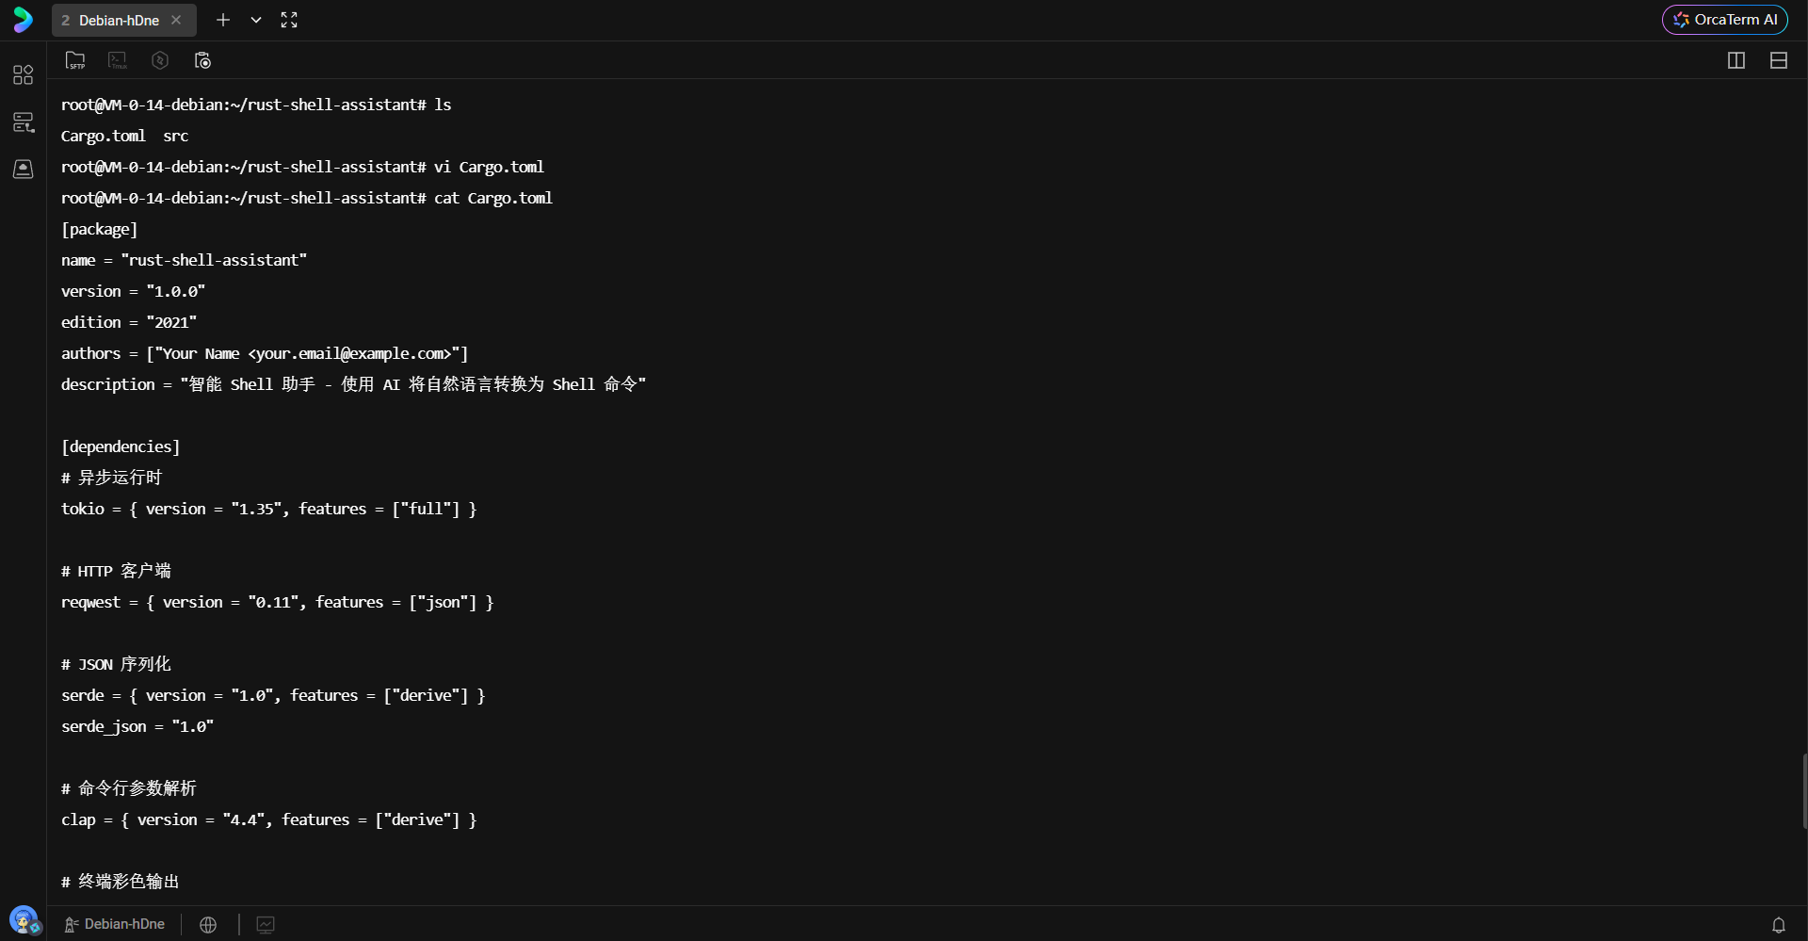This screenshot has width=1808, height=941.
Task: Open the notification bell dropdown
Action: click(x=1779, y=924)
